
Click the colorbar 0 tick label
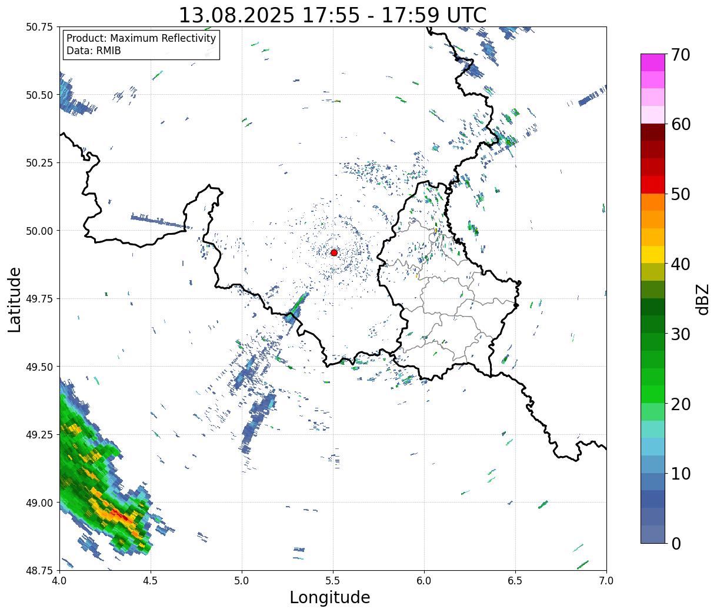point(676,543)
